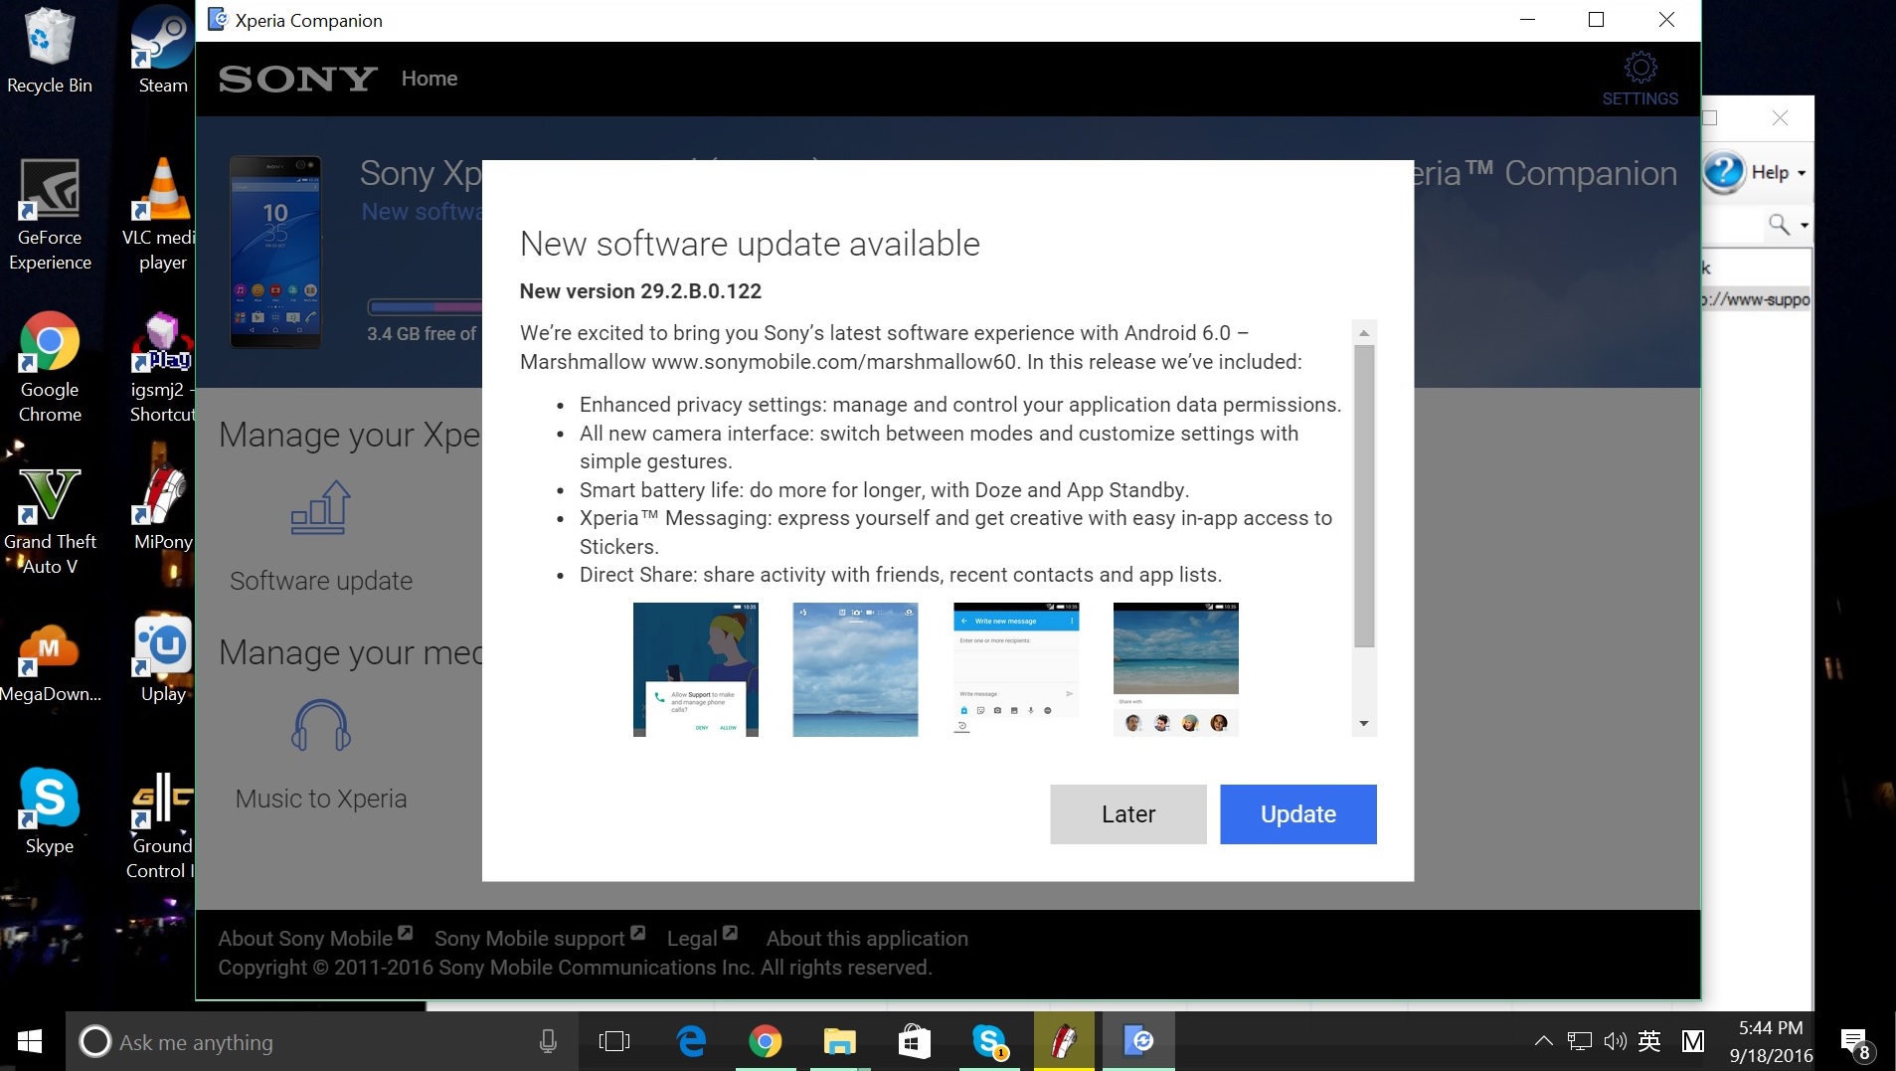The height and width of the screenshot is (1071, 1896).
Task: Open Skype desktop shortcut
Action: (x=49, y=811)
